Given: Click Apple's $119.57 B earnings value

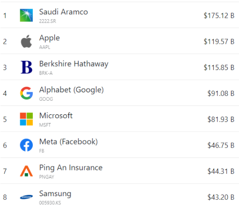Looking at the screenshot, I should click(219, 42).
